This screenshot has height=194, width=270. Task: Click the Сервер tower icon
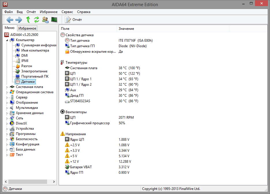(12, 97)
